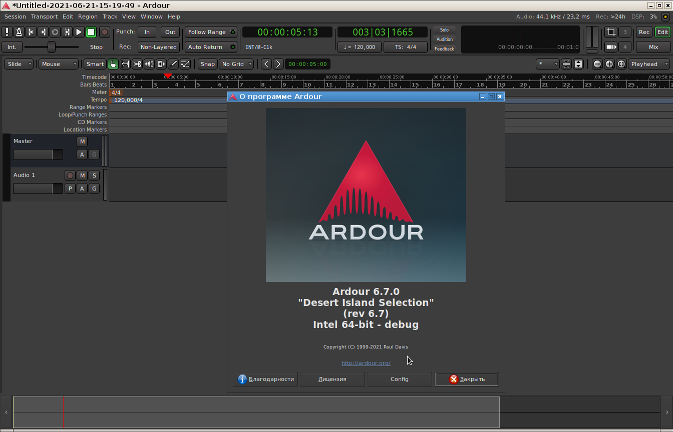Screen dimensions: 673x432
Task: Open the Window menu
Action: pos(151,16)
